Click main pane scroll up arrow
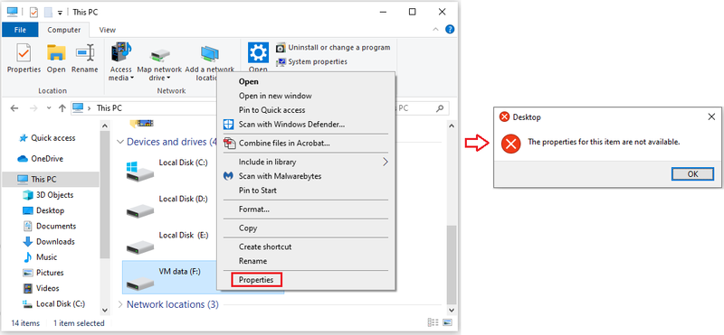 pyautogui.click(x=451, y=126)
